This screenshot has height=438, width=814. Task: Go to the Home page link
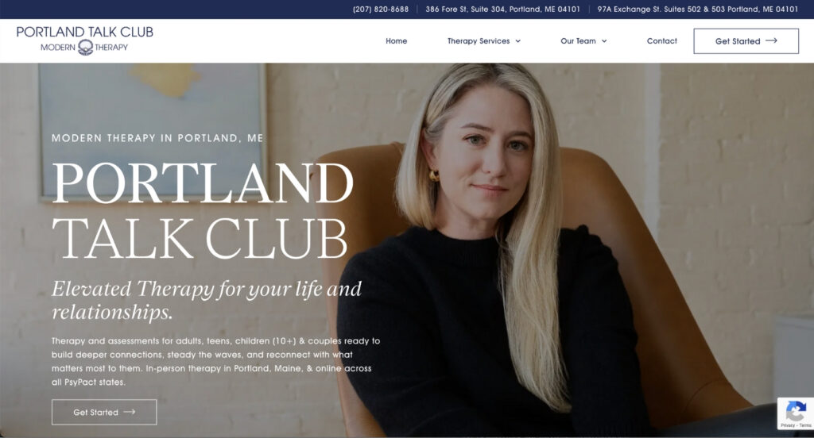click(x=396, y=41)
